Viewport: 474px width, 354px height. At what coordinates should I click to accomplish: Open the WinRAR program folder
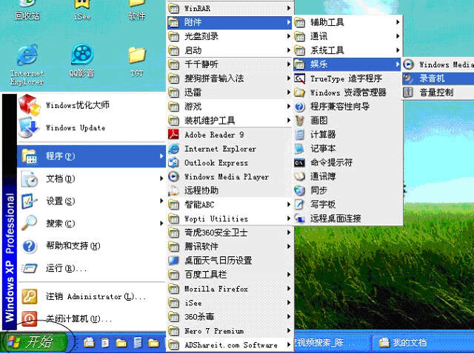pos(230,8)
